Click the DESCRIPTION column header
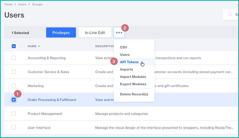Screen dimensions: 239x138 click(105, 46)
